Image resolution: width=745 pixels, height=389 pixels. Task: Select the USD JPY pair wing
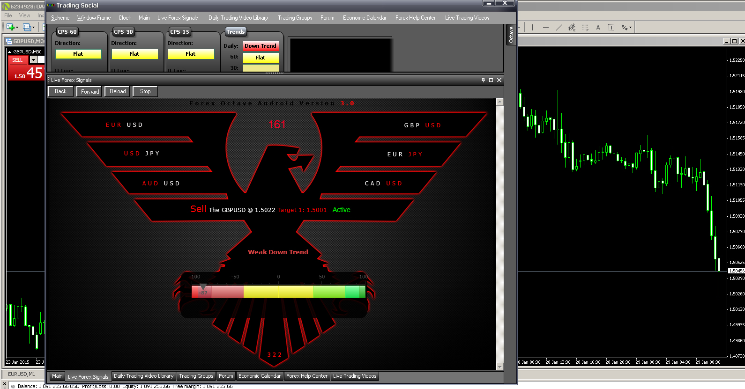click(x=142, y=154)
